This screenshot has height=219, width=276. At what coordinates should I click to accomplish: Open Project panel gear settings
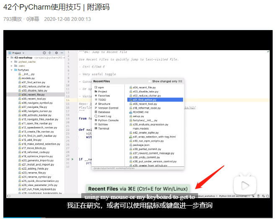(x=56, y=53)
